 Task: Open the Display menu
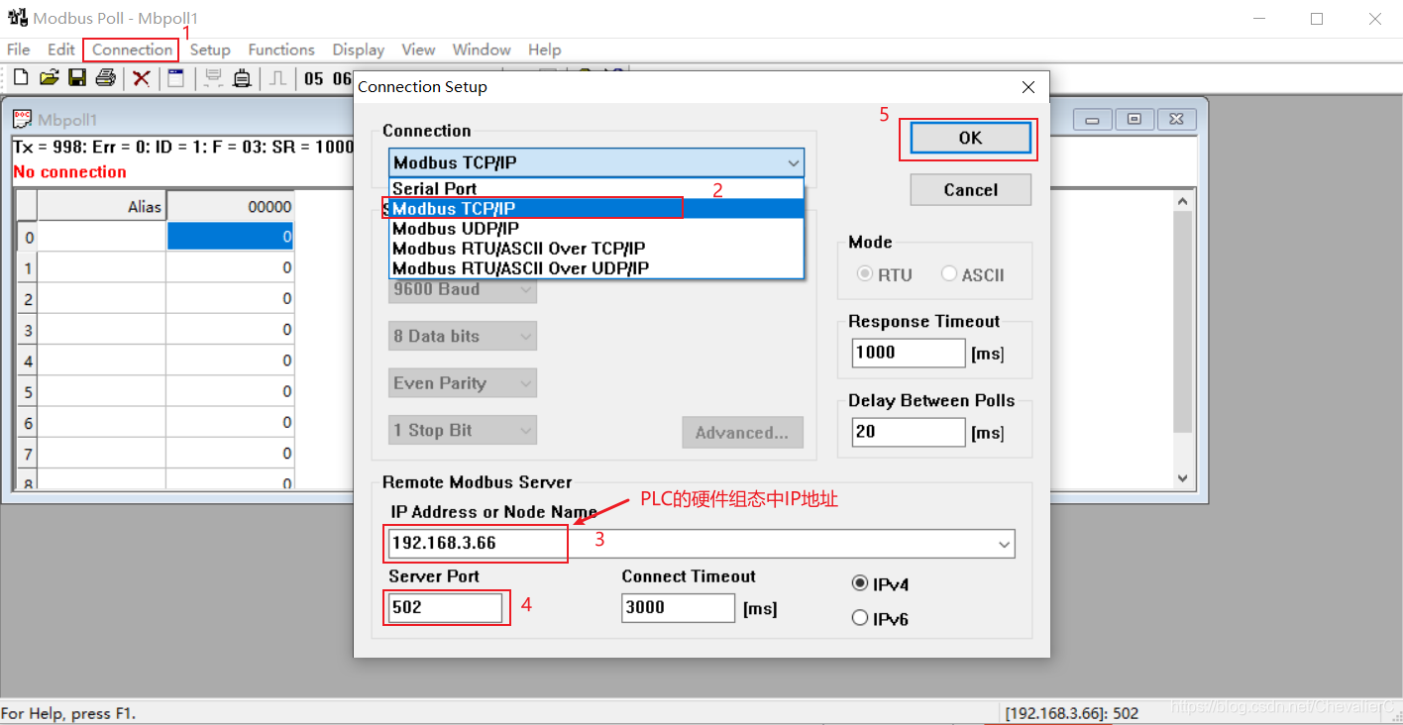[x=357, y=50]
